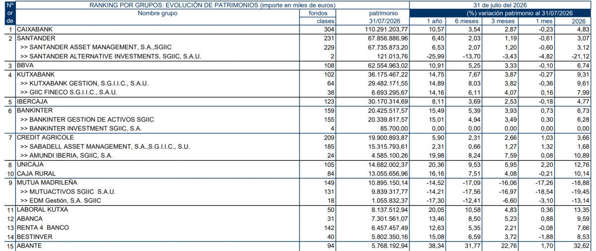Image resolution: width=596 pixels, height=251 pixels.
Task: Click the patrimonio column header
Action: [x=383, y=13]
